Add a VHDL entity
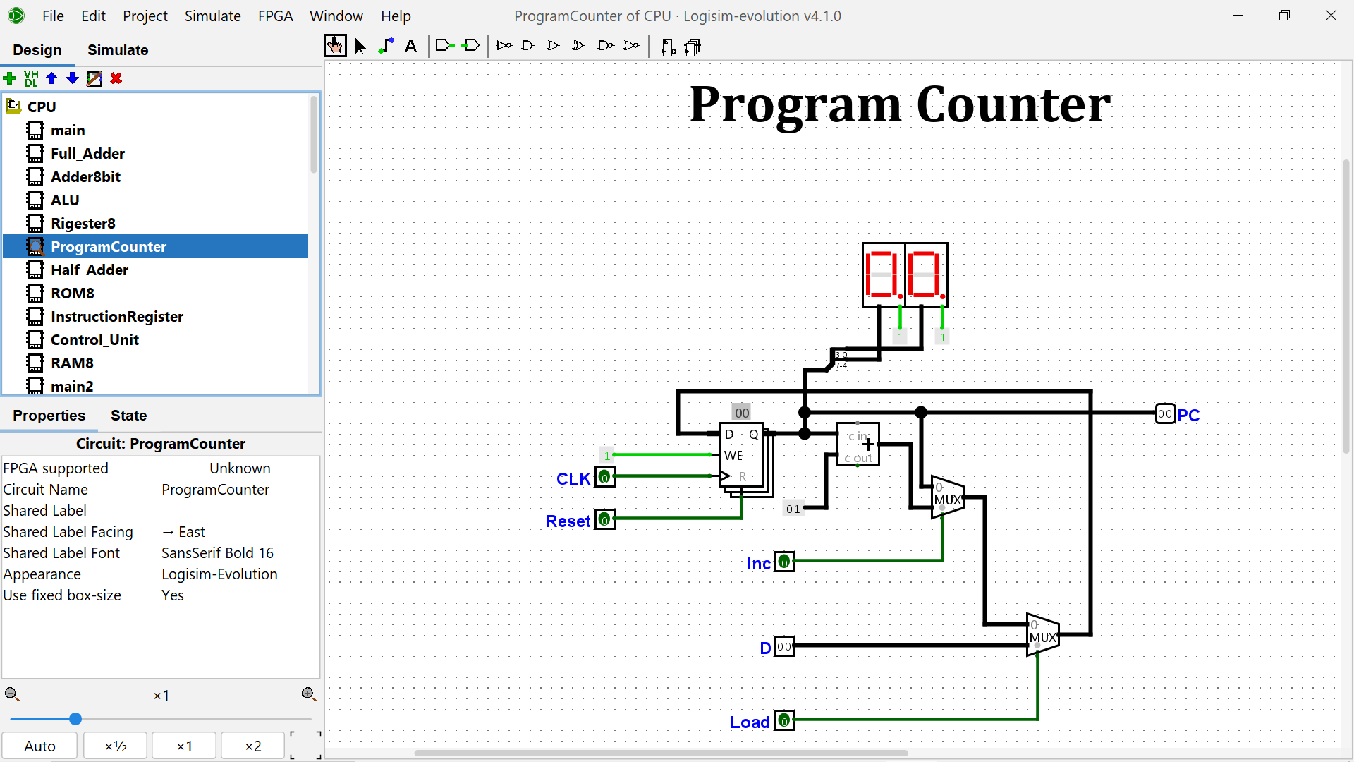 (x=31, y=78)
